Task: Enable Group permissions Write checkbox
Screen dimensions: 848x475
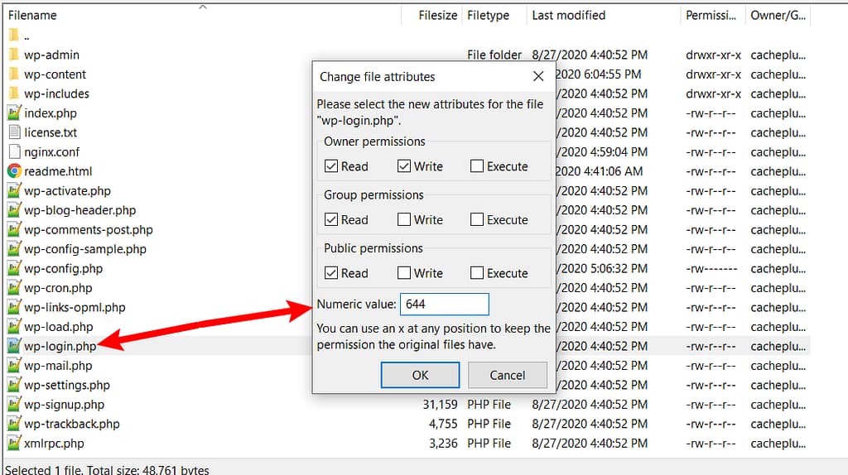Action: point(404,220)
